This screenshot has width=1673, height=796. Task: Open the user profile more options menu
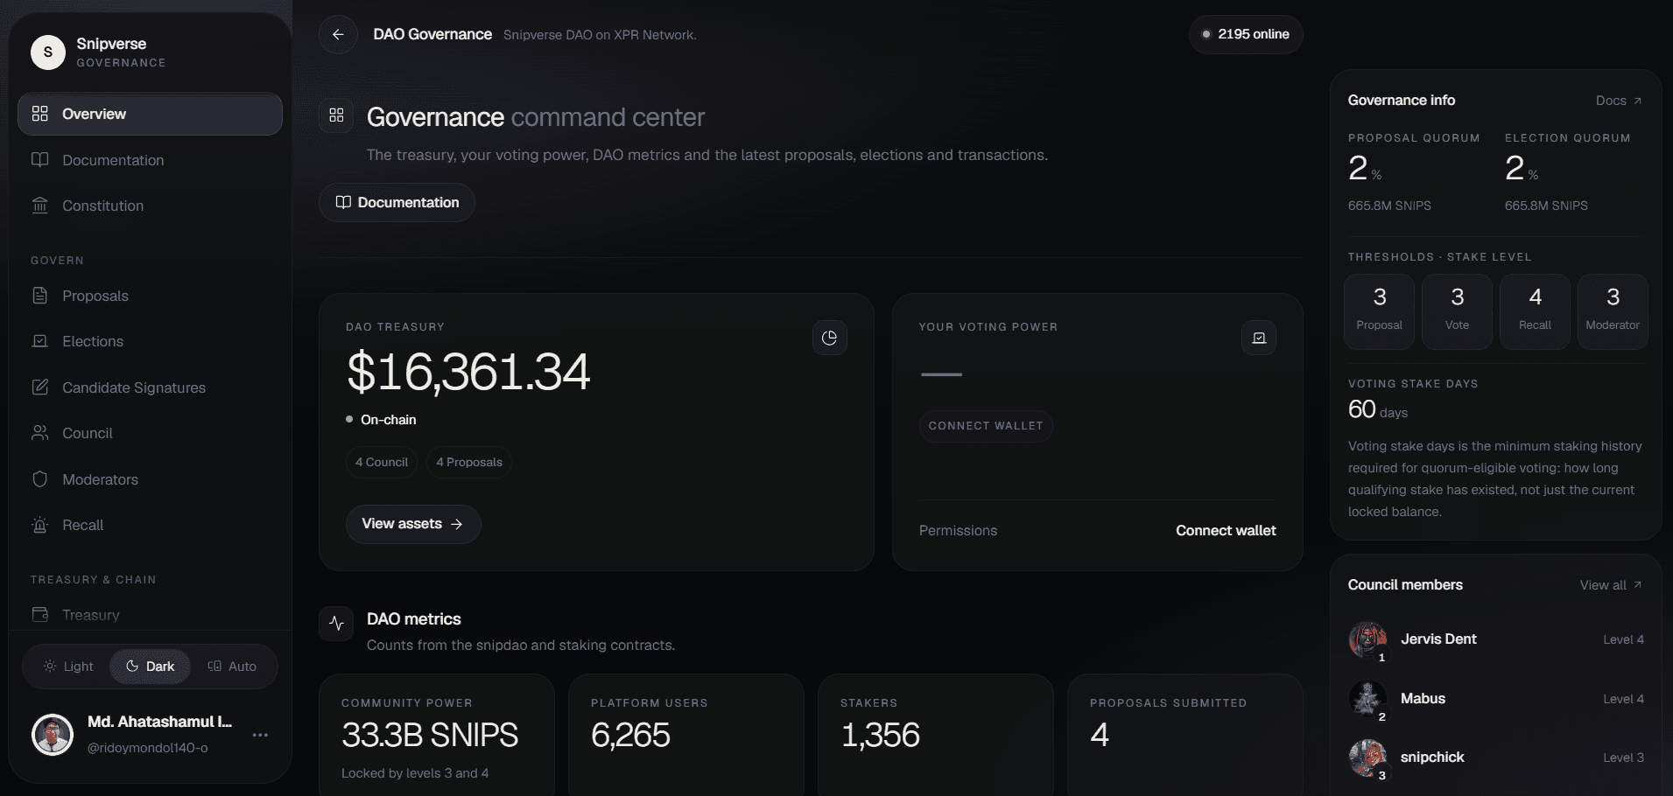click(260, 735)
